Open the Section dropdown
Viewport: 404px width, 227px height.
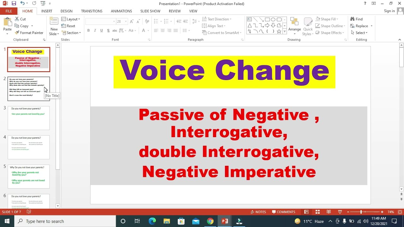click(x=71, y=33)
